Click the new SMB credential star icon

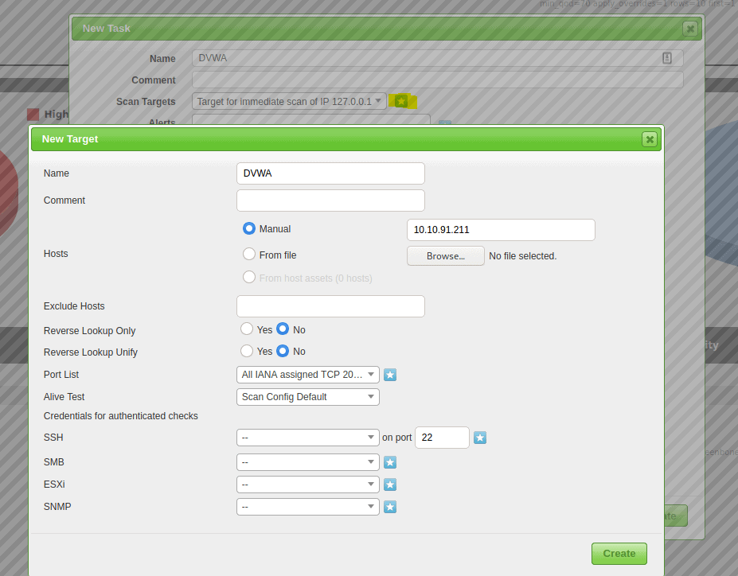pos(390,462)
